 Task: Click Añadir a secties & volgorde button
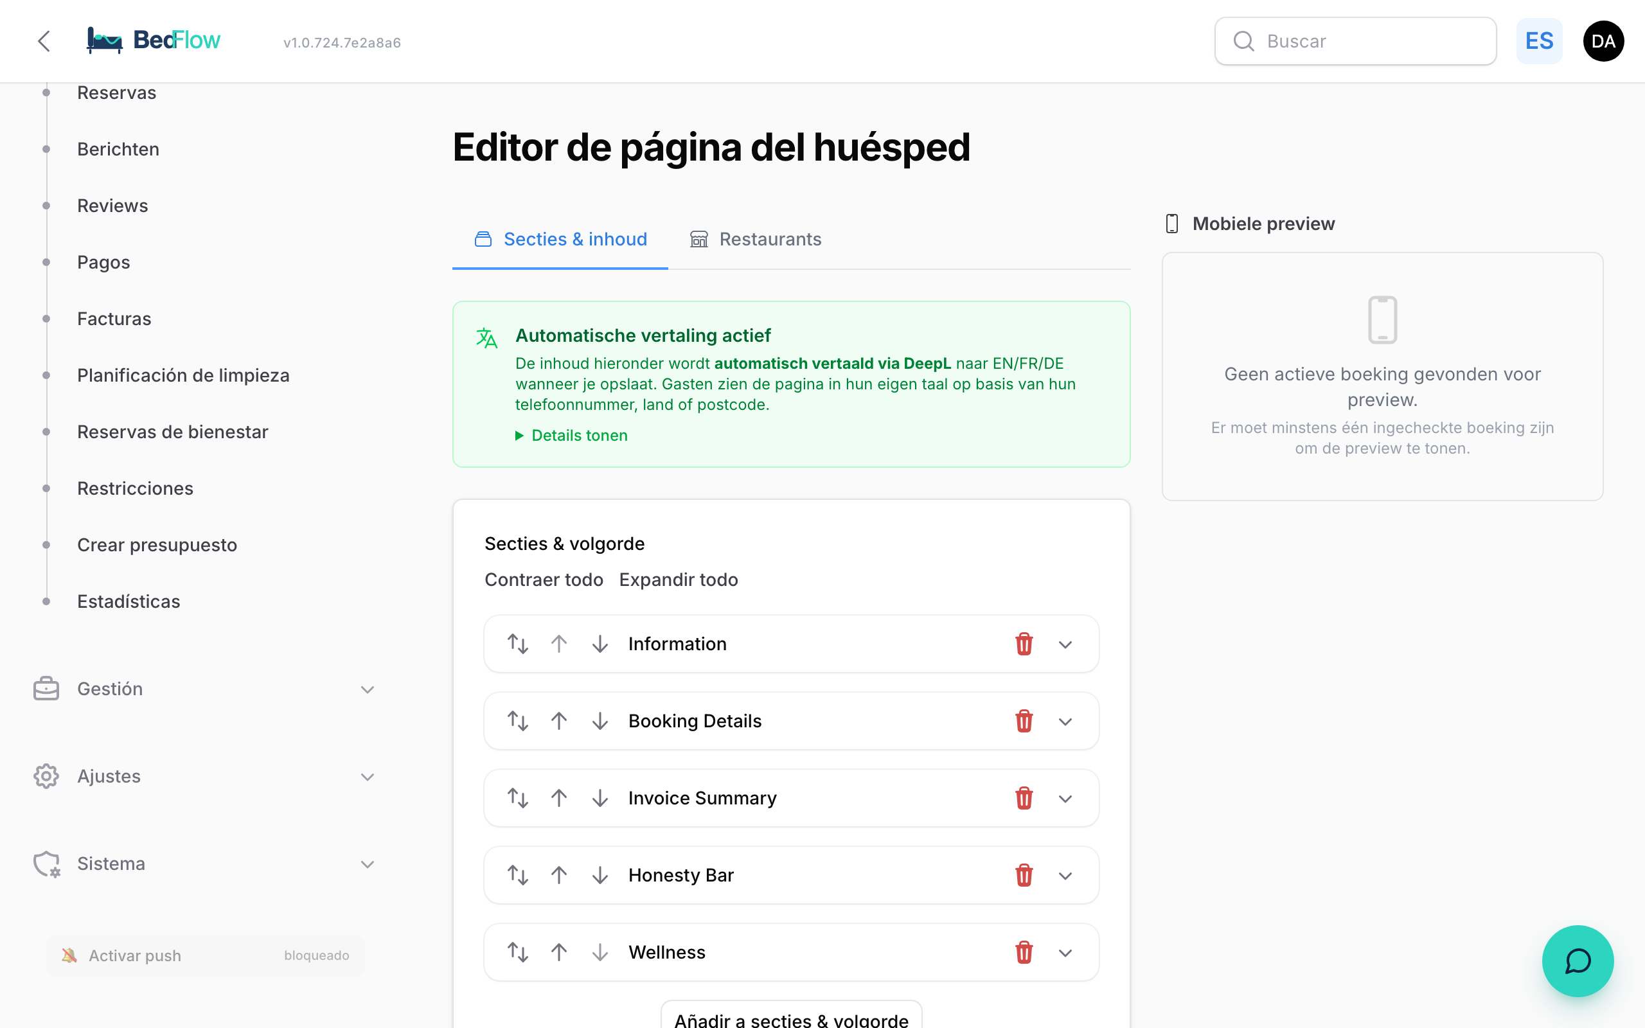791,1016
